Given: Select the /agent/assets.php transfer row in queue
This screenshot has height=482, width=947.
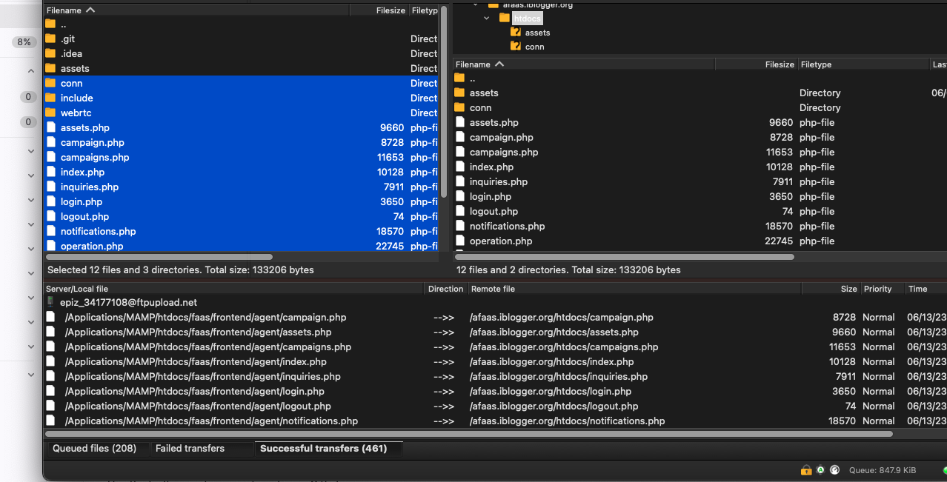Looking at the screenshot, I should pyautogui.click(x=495, y=332).
